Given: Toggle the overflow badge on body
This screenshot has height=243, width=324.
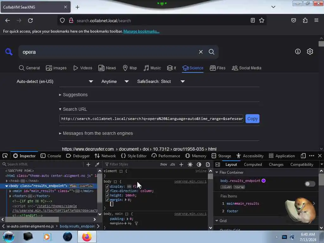Looking at the screenshot, I should 86,186.
